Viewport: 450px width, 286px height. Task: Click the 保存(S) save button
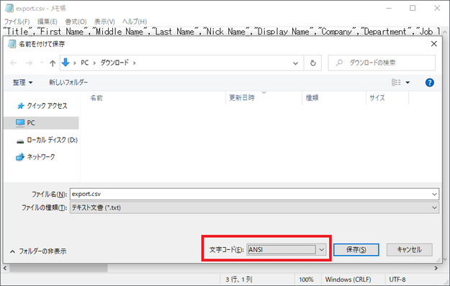356,249
